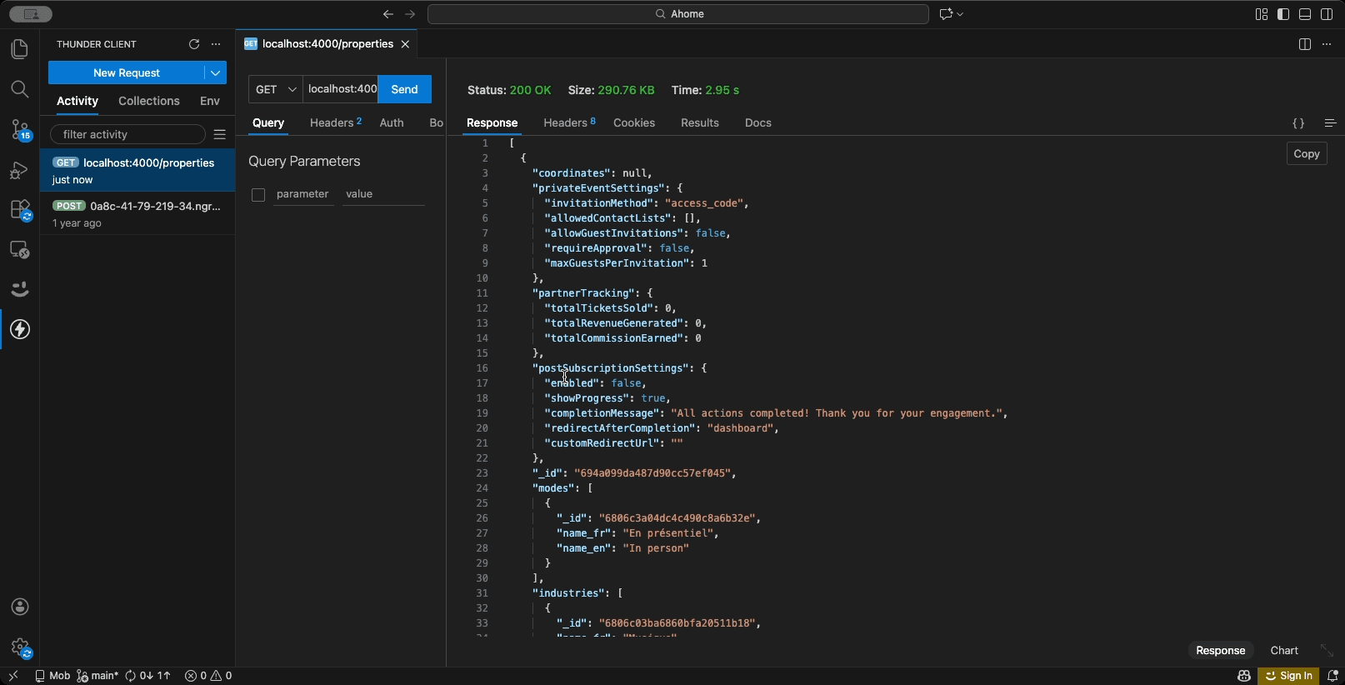
Task: Open the Copilot chat title bar icon
Action: [946, 14]
